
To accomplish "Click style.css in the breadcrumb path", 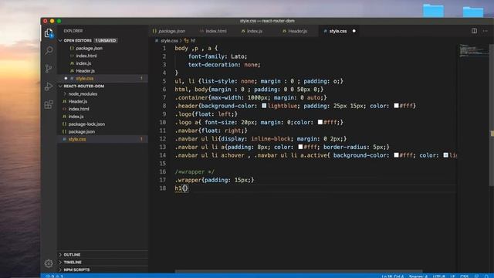I will pyautogui.click(x=169, y=41).
